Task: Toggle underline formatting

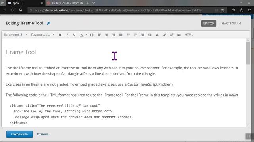Action: tap(74, 35)
